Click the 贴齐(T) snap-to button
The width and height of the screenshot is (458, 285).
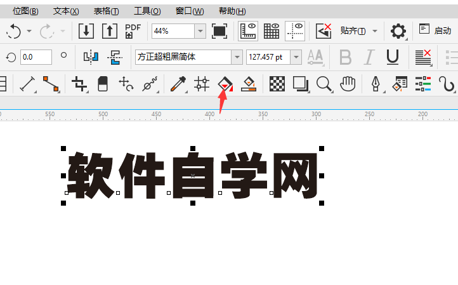pyautogui.click(x=353, y=30)
